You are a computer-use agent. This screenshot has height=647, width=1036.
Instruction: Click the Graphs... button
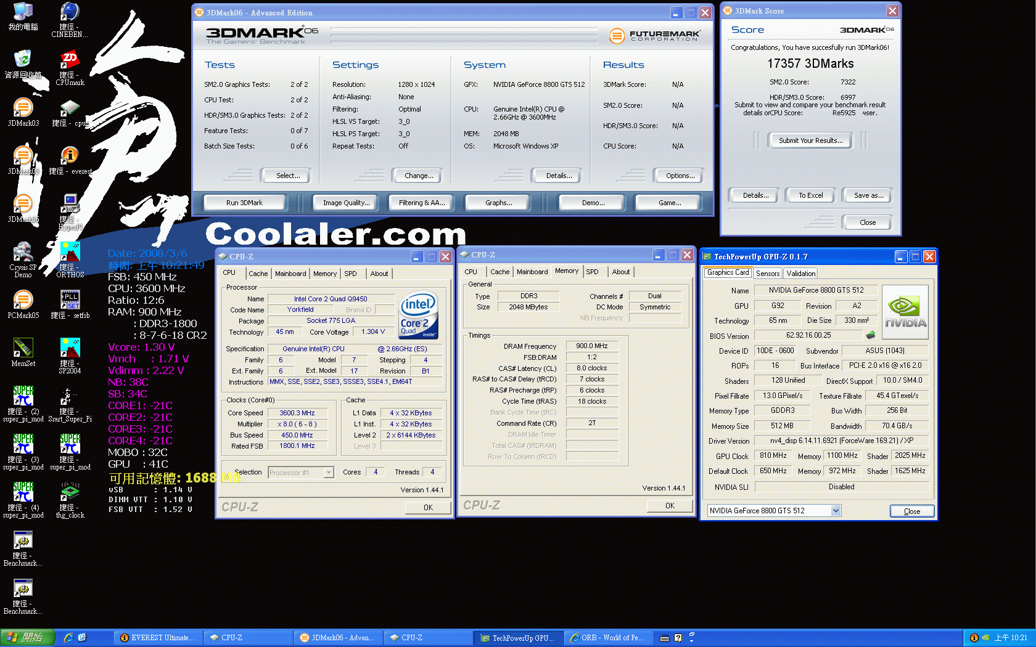(498, 203)
